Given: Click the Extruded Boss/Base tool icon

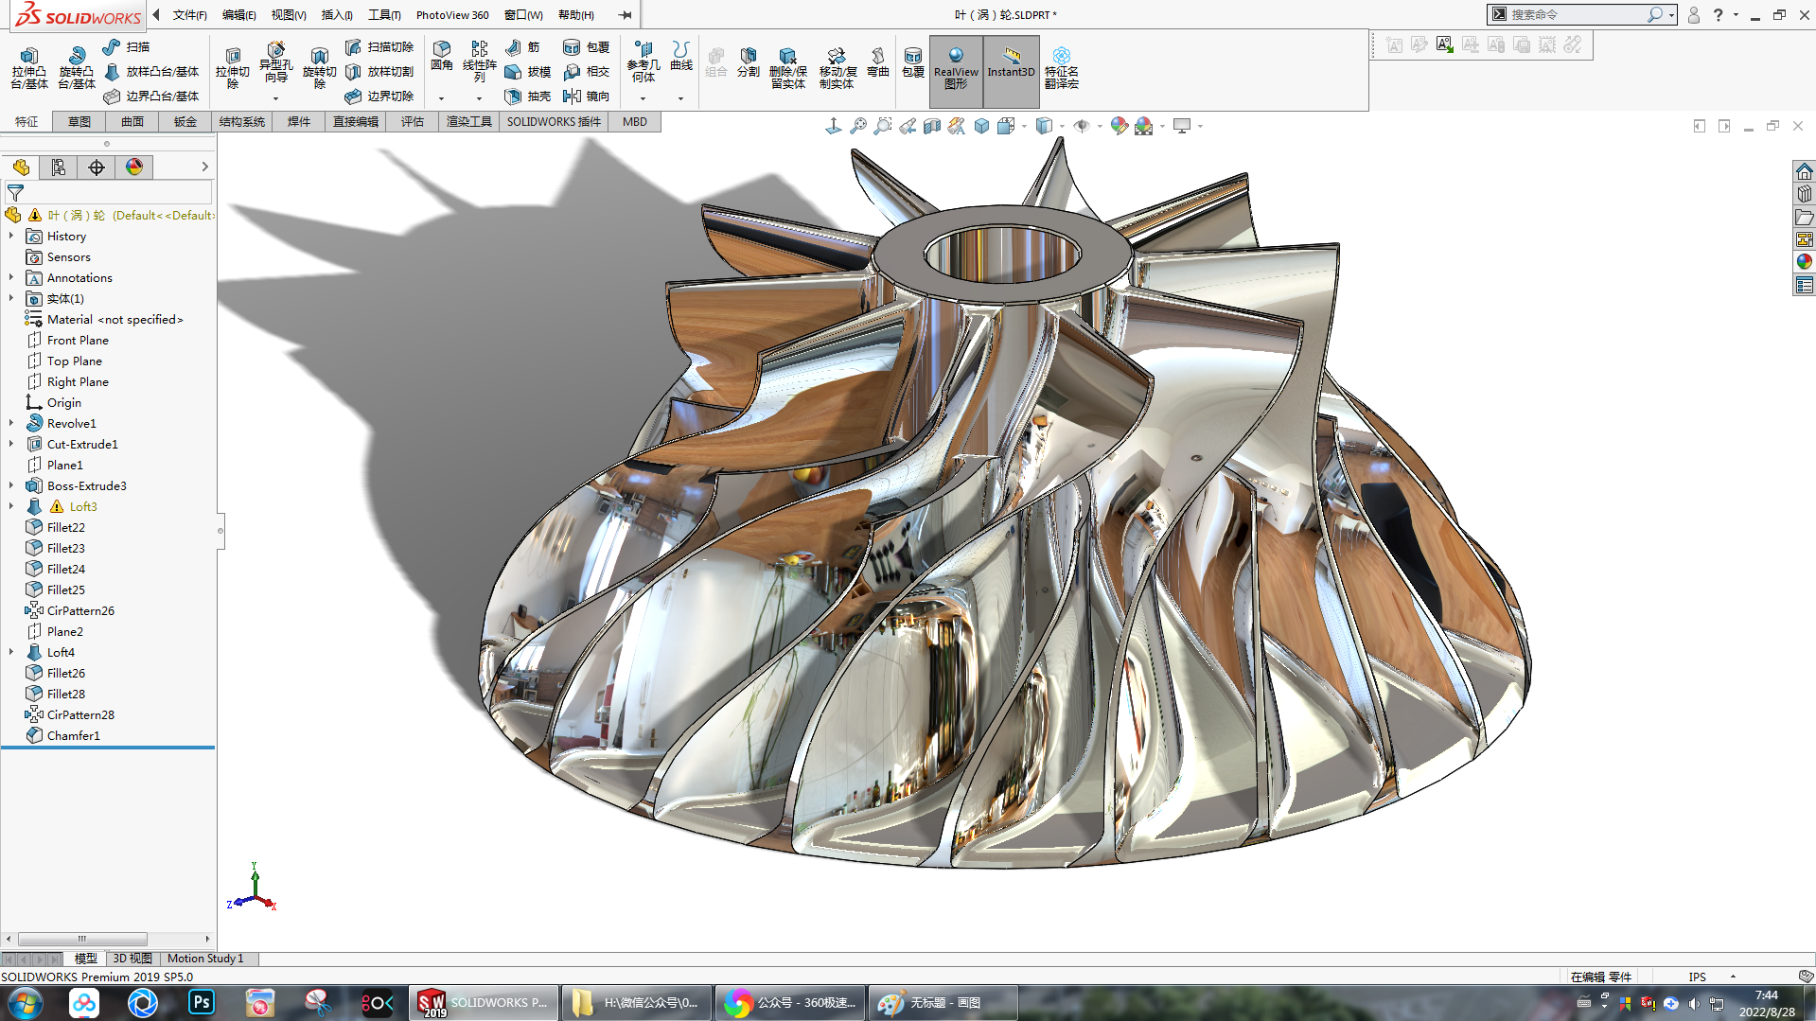Looking at the screenshot, I should tap(28, 58).
